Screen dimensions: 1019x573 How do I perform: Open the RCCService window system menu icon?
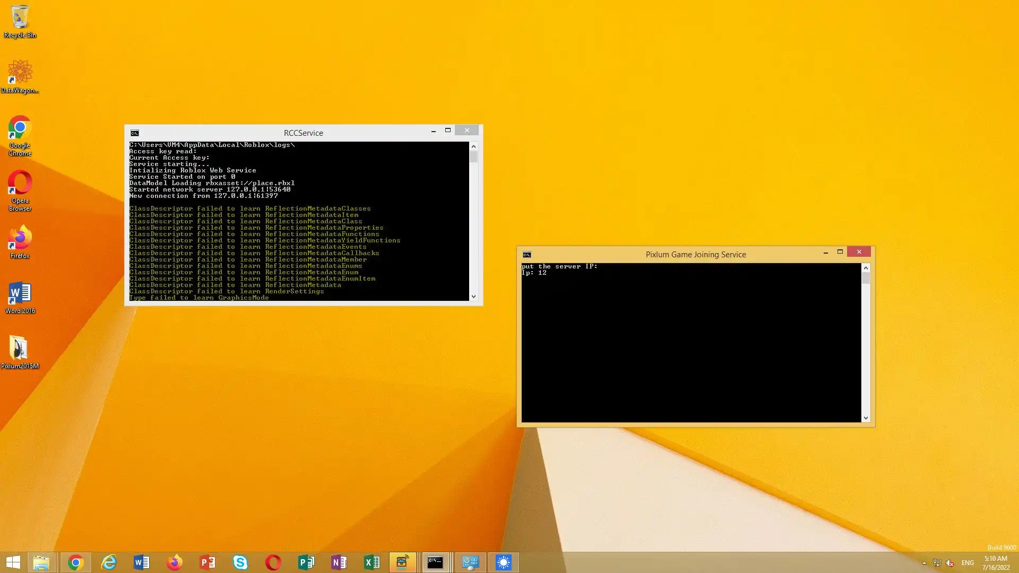[135, 133]
